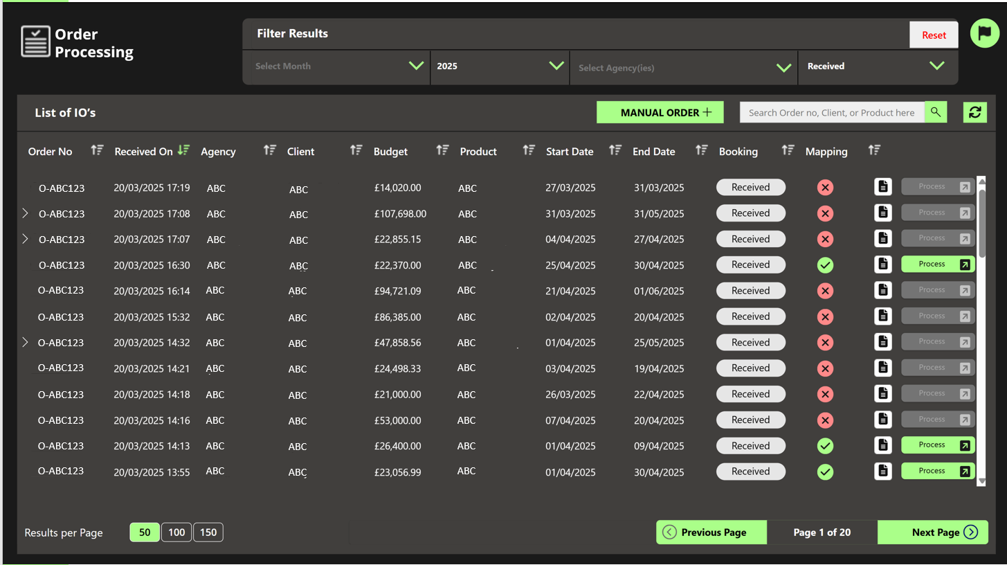Screen dimensions: 1007x565
Task: Expand the row with budget £107,698.00
Action: [26, 213]
